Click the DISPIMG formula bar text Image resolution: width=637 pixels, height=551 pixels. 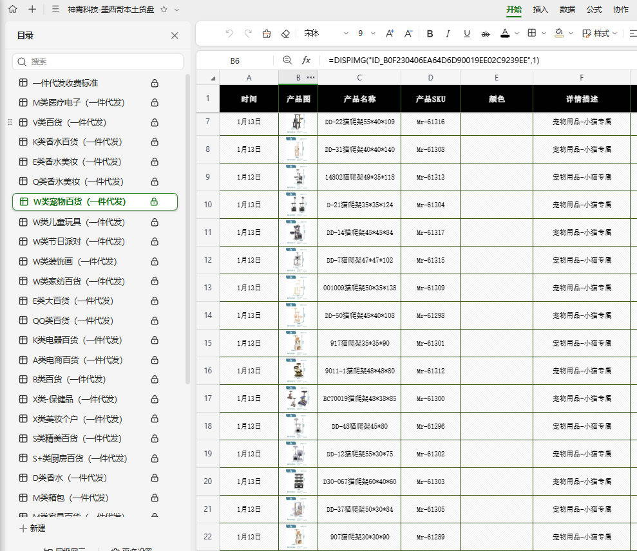(434, 61)
